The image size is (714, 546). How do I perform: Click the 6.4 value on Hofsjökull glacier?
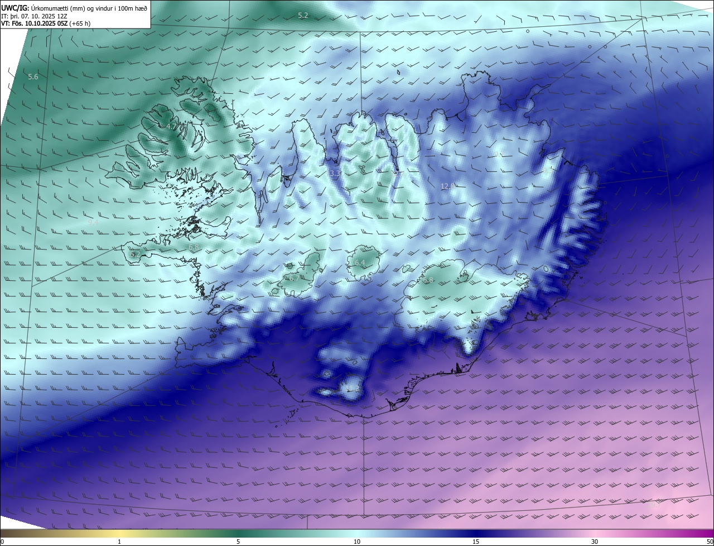tap(359, 262)
